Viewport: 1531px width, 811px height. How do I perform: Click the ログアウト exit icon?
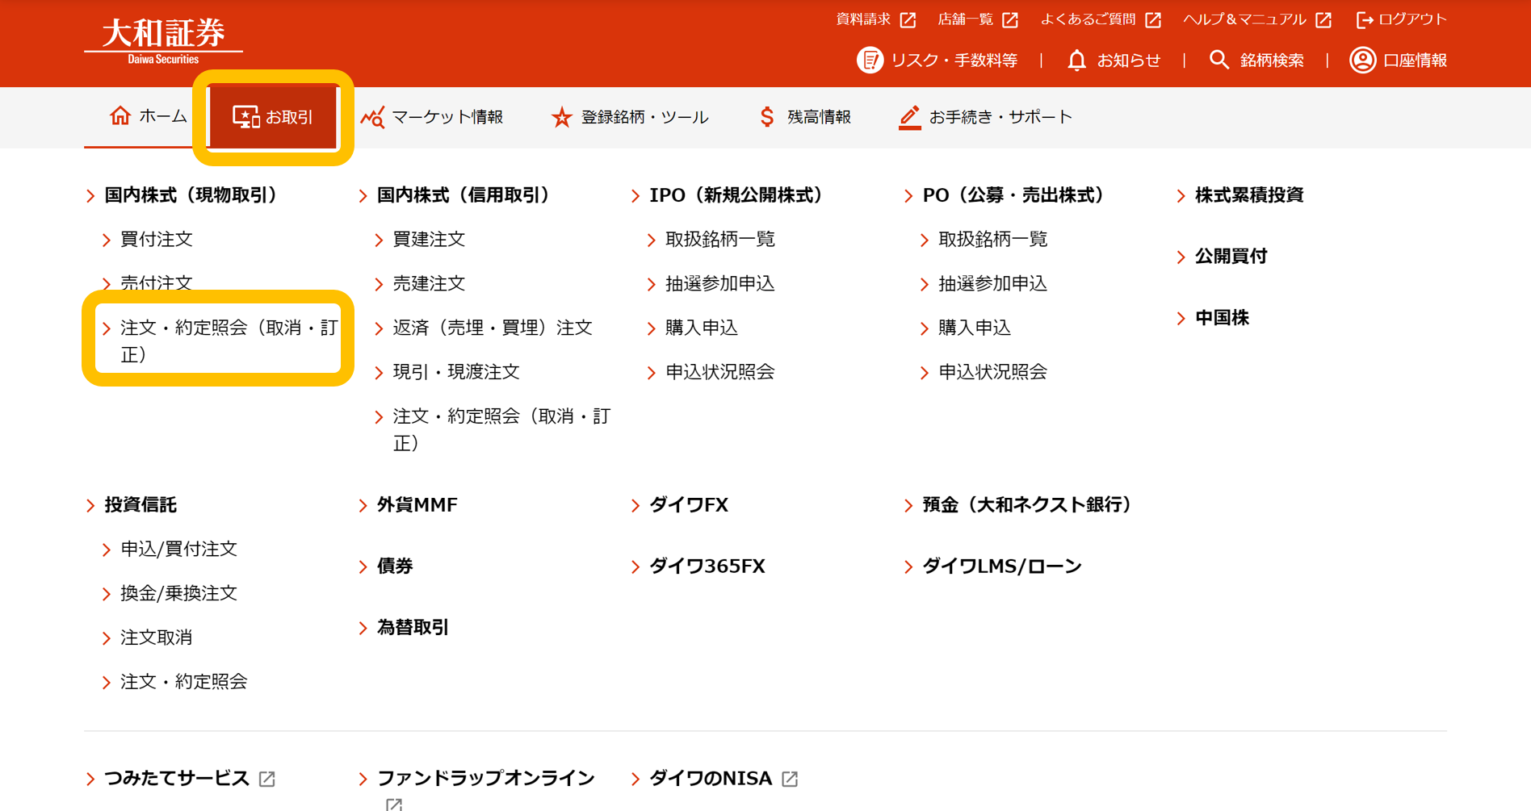[1364, 20]
